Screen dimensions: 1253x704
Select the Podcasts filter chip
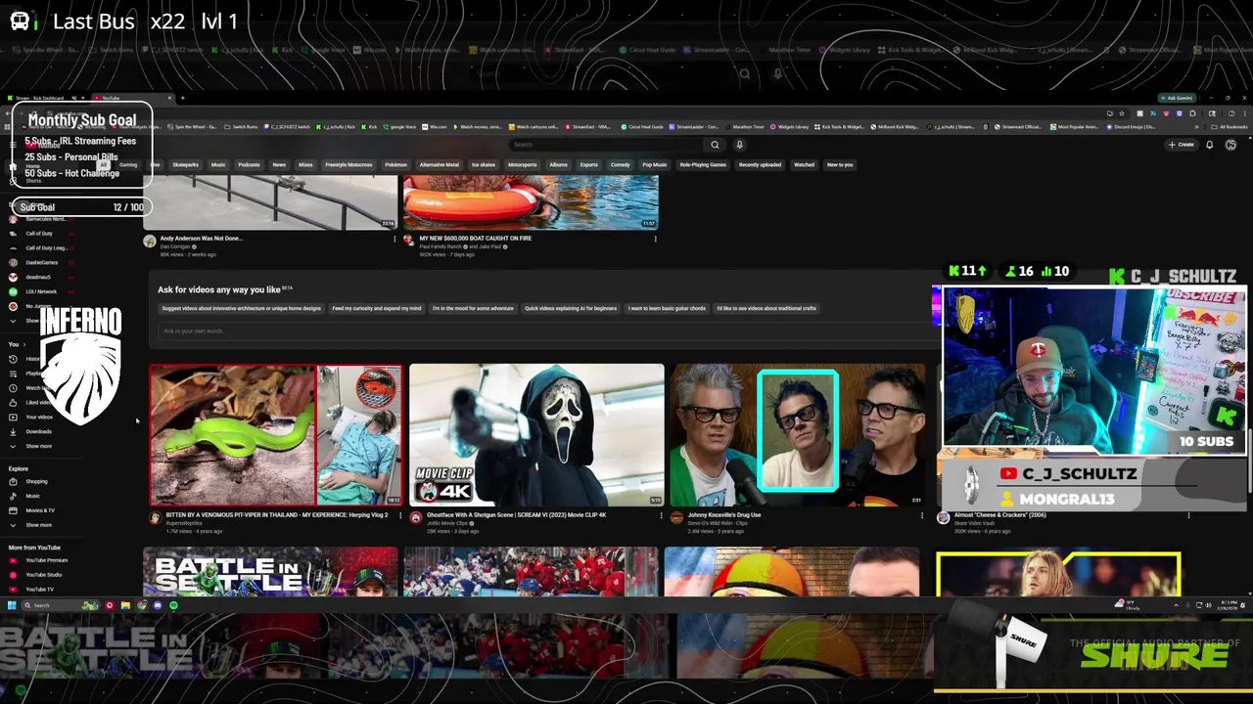point(249,164)
